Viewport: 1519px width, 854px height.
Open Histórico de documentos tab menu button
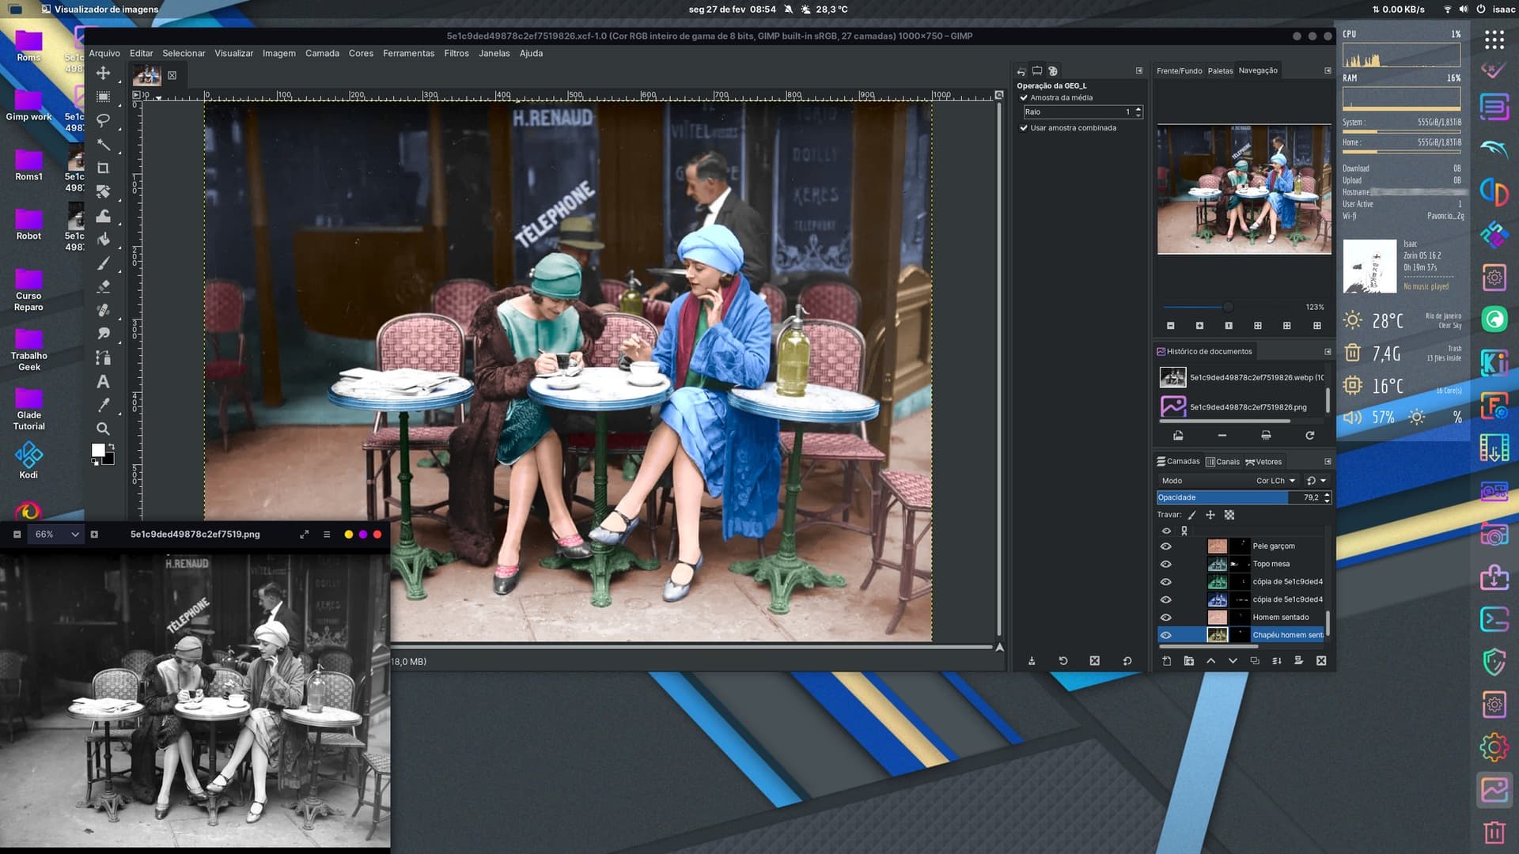tap(1328, 352)
